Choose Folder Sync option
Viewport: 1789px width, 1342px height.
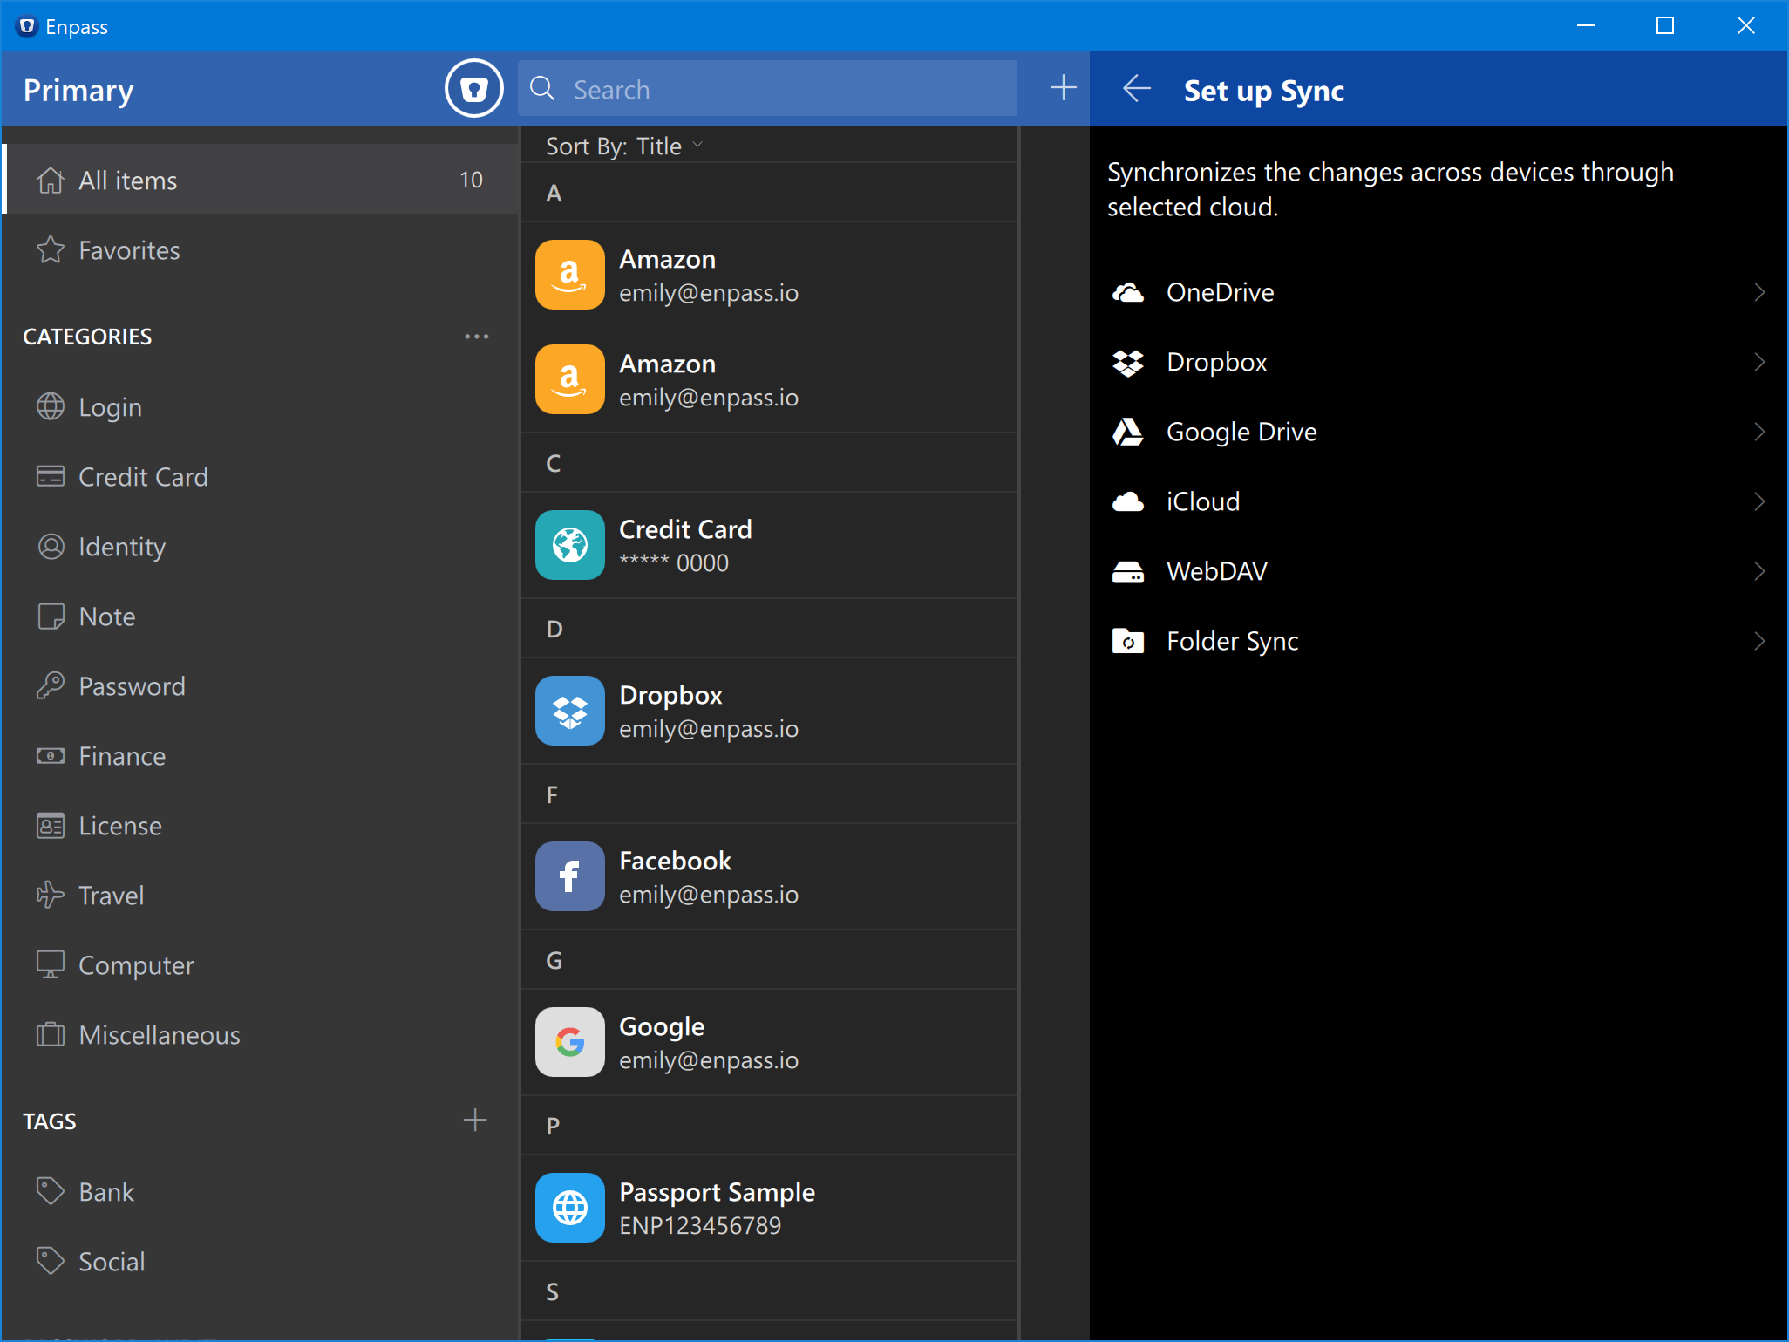click(x=1439, y=641)
